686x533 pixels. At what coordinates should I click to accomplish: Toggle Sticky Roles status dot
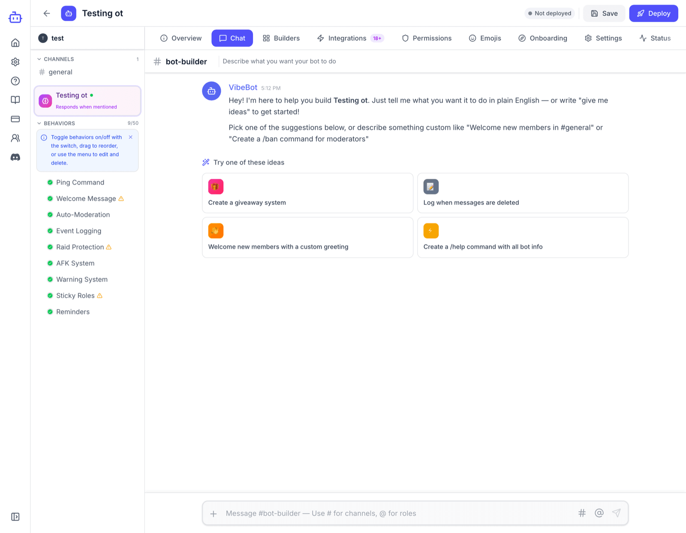point(50,296)
